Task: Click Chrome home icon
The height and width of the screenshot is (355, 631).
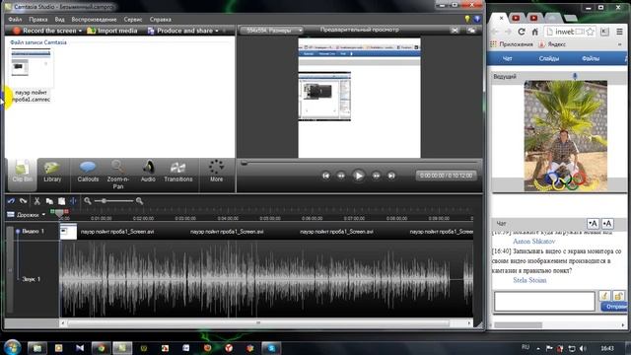Action: click(x=534, y=32)
